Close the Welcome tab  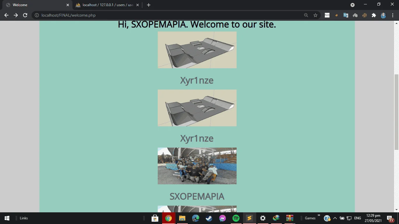tap(68, 5)
